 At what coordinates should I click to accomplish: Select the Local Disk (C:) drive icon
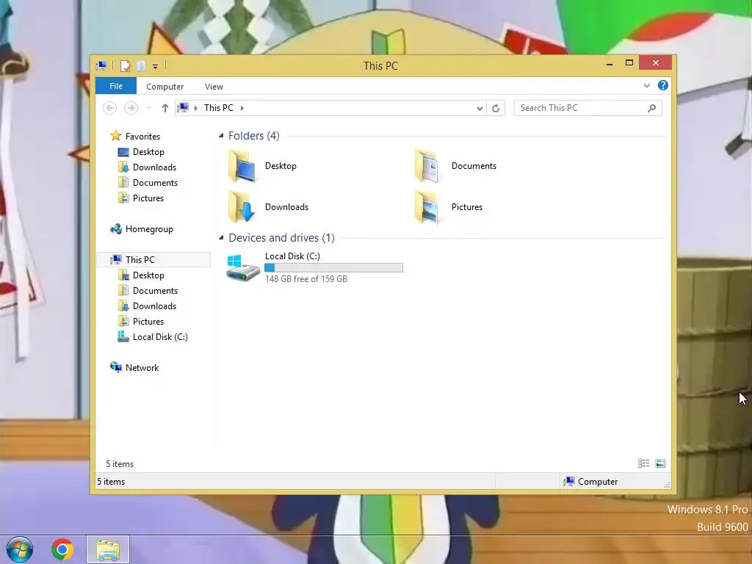point(242,267)
